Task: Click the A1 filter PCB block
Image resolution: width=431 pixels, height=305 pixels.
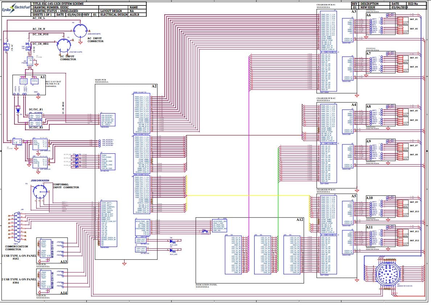Action: click(29, 85)
